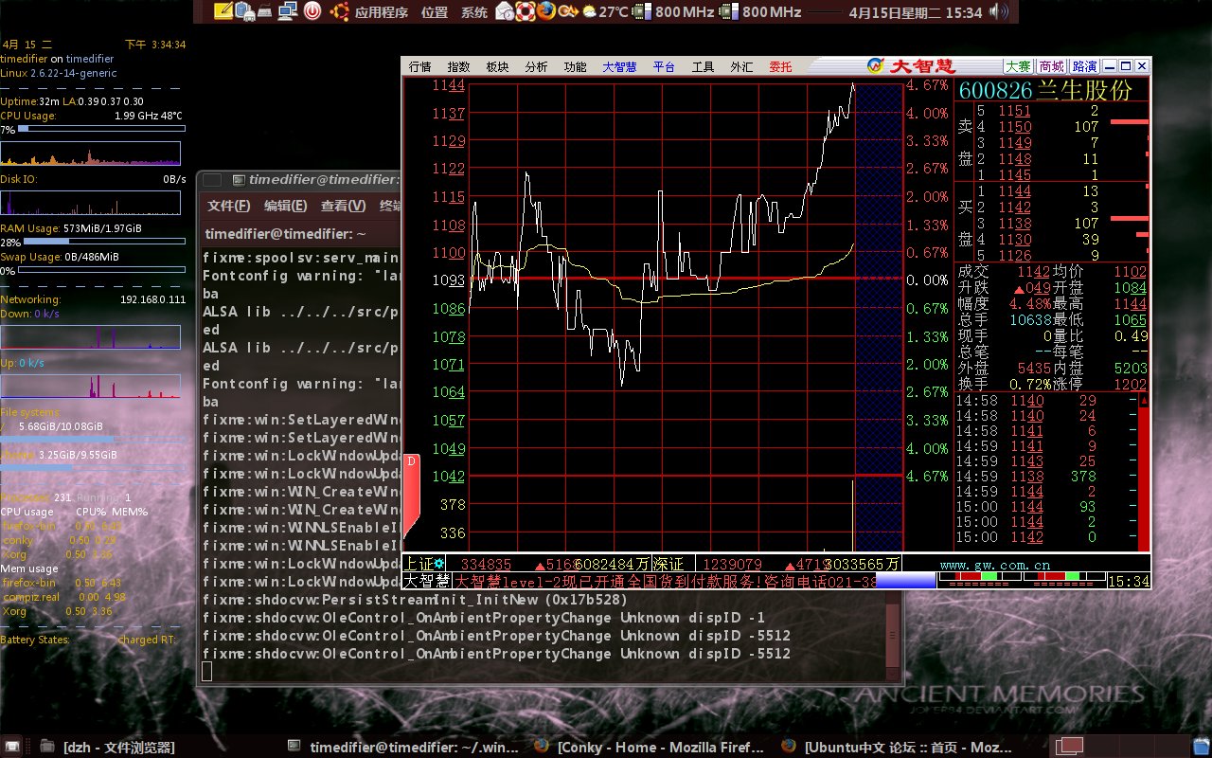Image resolution: width=1212 pixels, height=758 pixels.
Task: Open the clock showing 4月15日星期二 15:34
Action: tap(916, 12)
